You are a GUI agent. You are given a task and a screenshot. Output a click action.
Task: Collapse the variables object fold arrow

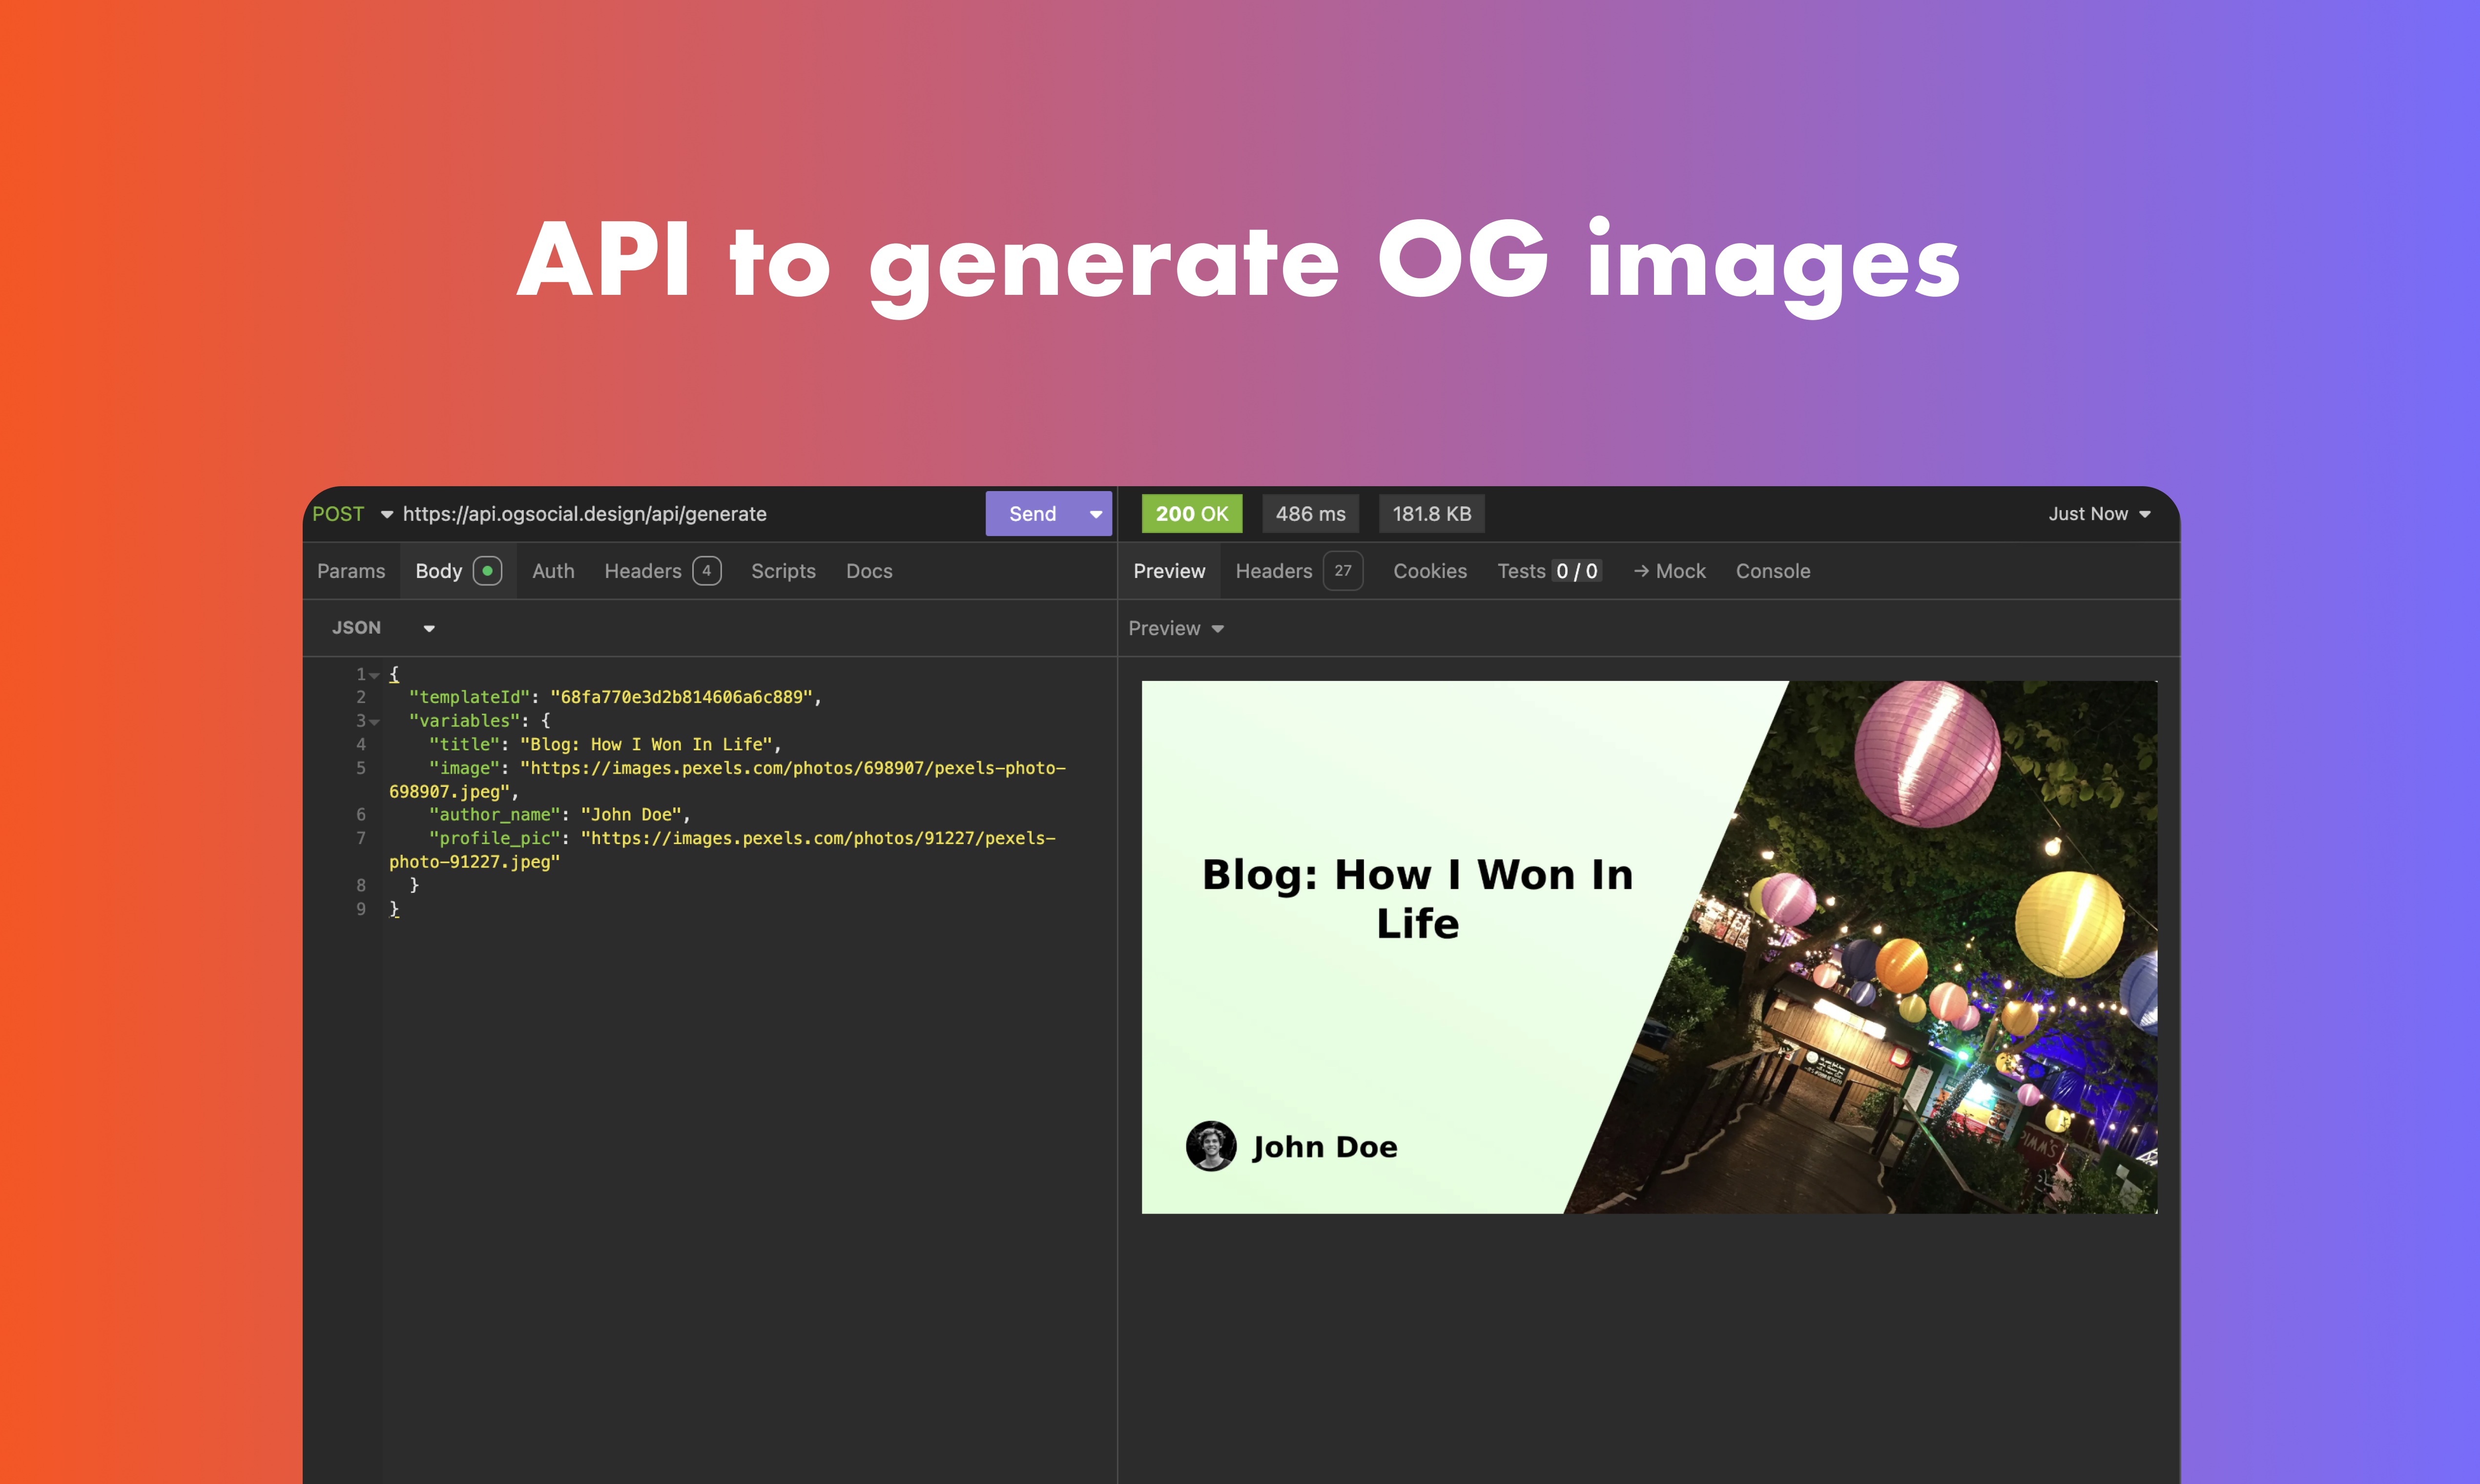[375, 722]
